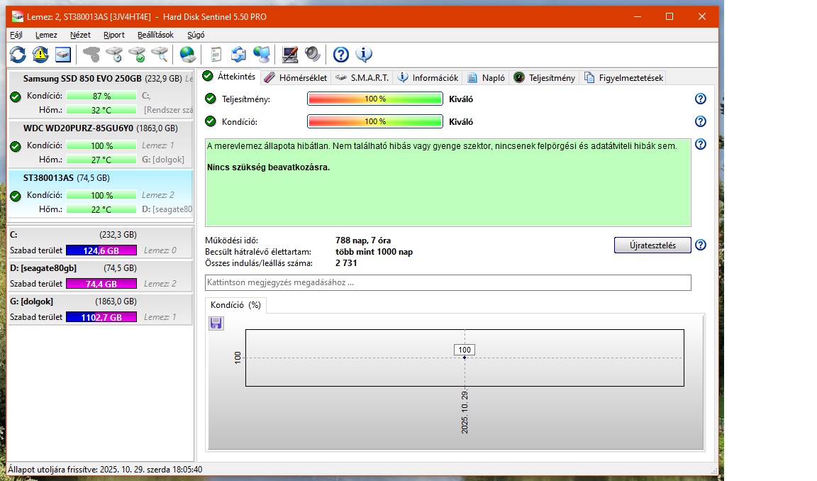
Task: Open the Beállítások menu
Action: click(x=155, y=35)
